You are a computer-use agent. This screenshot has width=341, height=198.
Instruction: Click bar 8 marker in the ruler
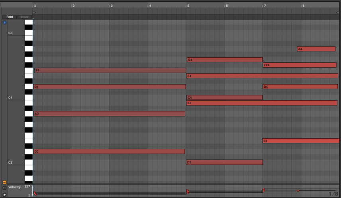tap(303, 6)
